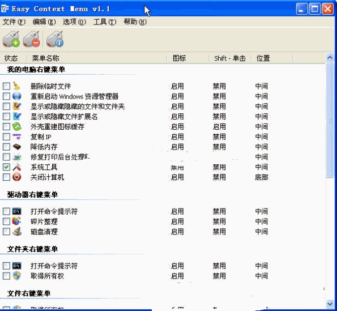Select the 驱动器右键菜单 group header
337x311 pixels.
click(32, 195)
